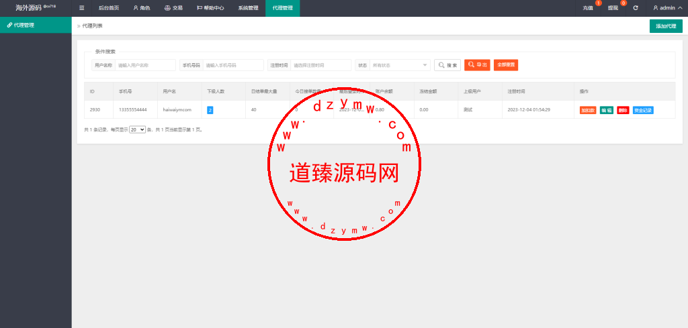Click the refresh icon in the top bar
Viewport: 688px width, 328px height.
tap(636, 8)
